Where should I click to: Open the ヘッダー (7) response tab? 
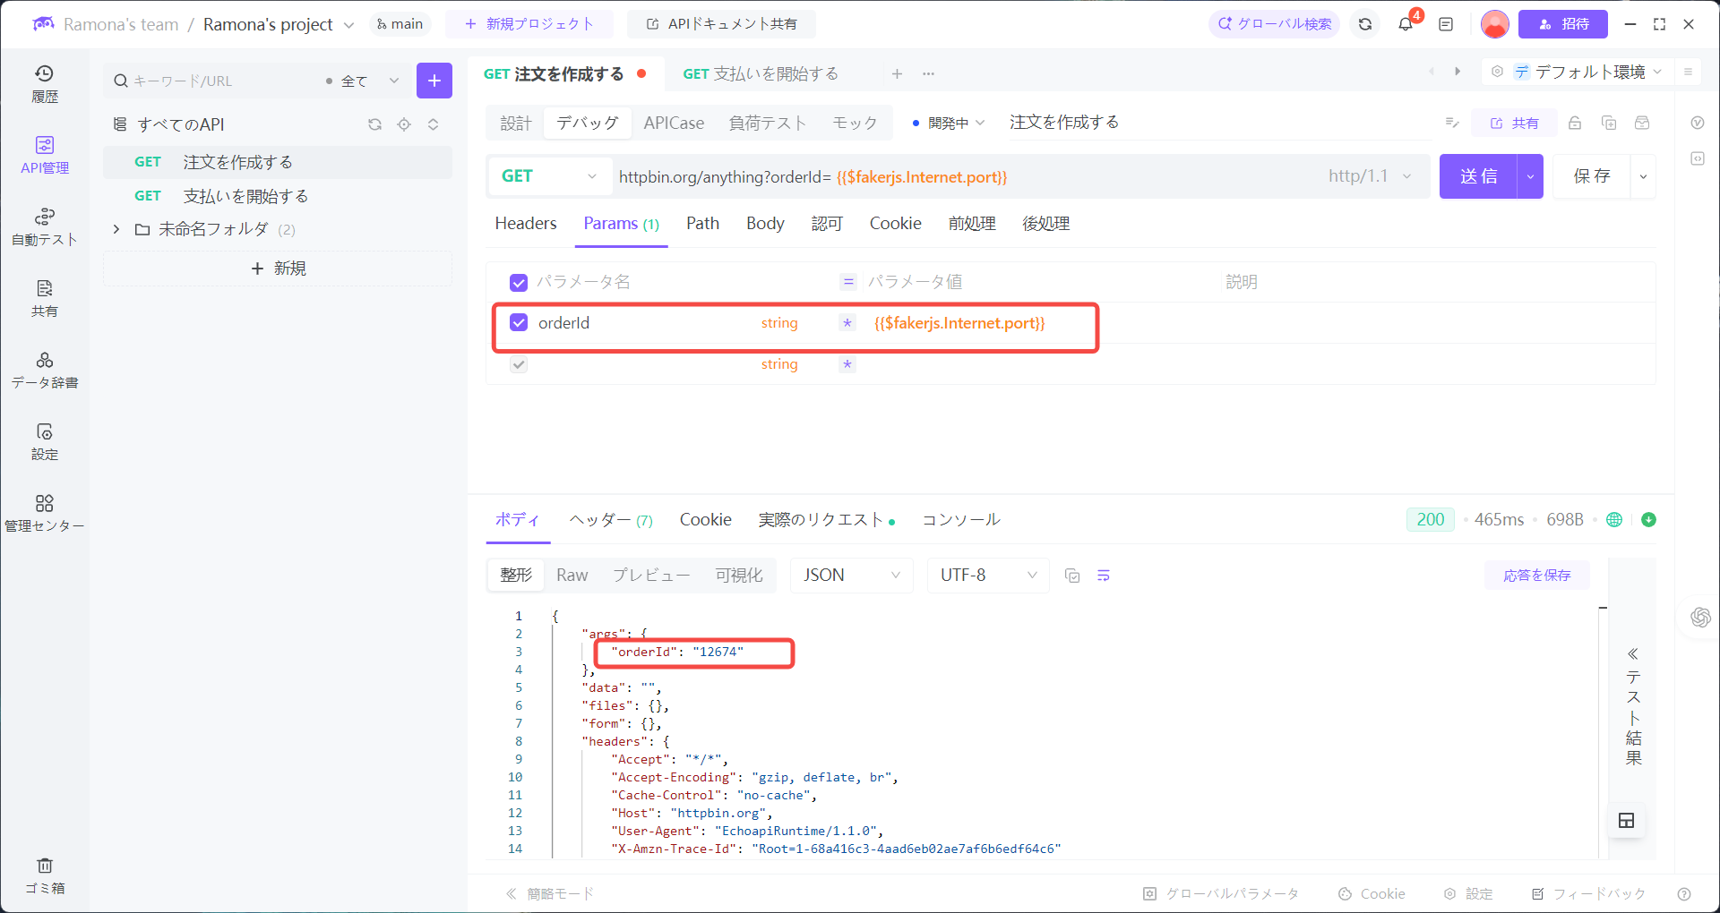(610, 519)
